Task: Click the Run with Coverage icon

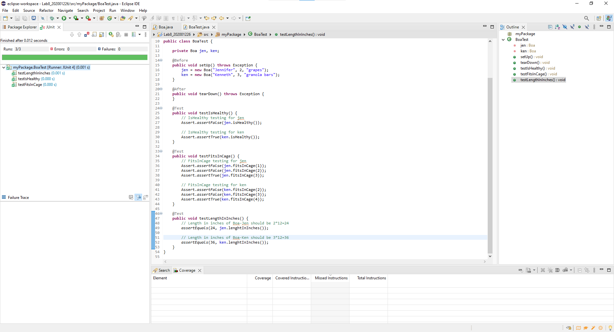Action: (x=76, y=18)
